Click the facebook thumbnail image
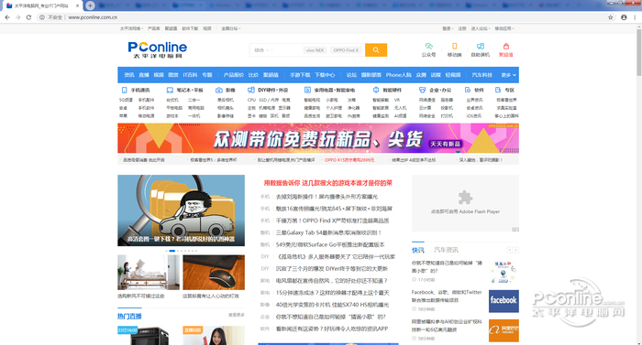The image size is (642, 345). (504, 301)
